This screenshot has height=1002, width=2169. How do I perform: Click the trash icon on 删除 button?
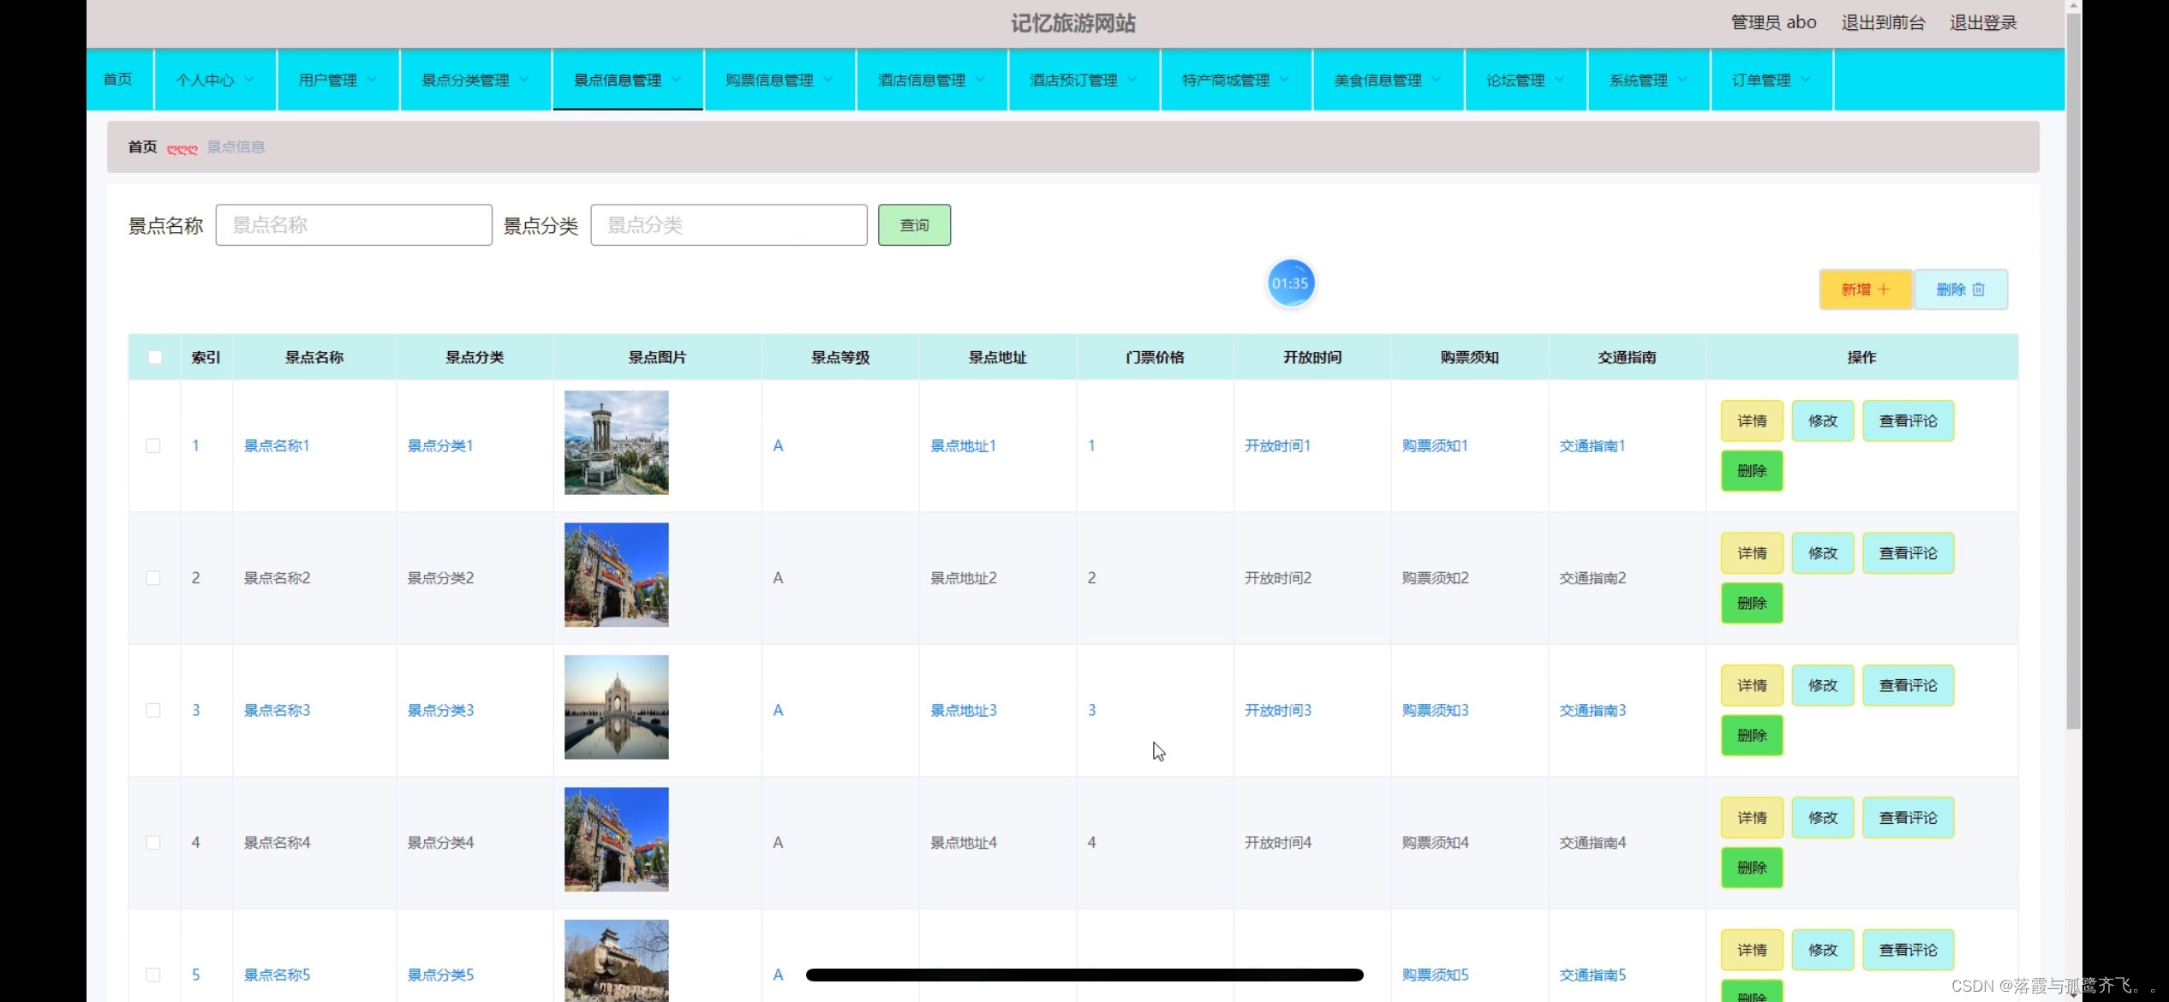1978,289
